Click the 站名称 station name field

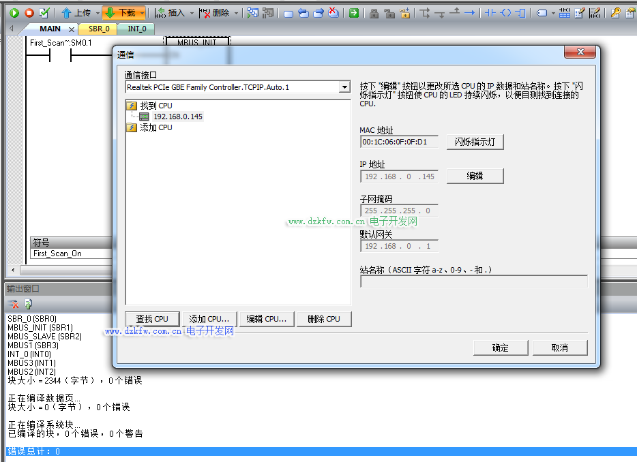[473, 281]
